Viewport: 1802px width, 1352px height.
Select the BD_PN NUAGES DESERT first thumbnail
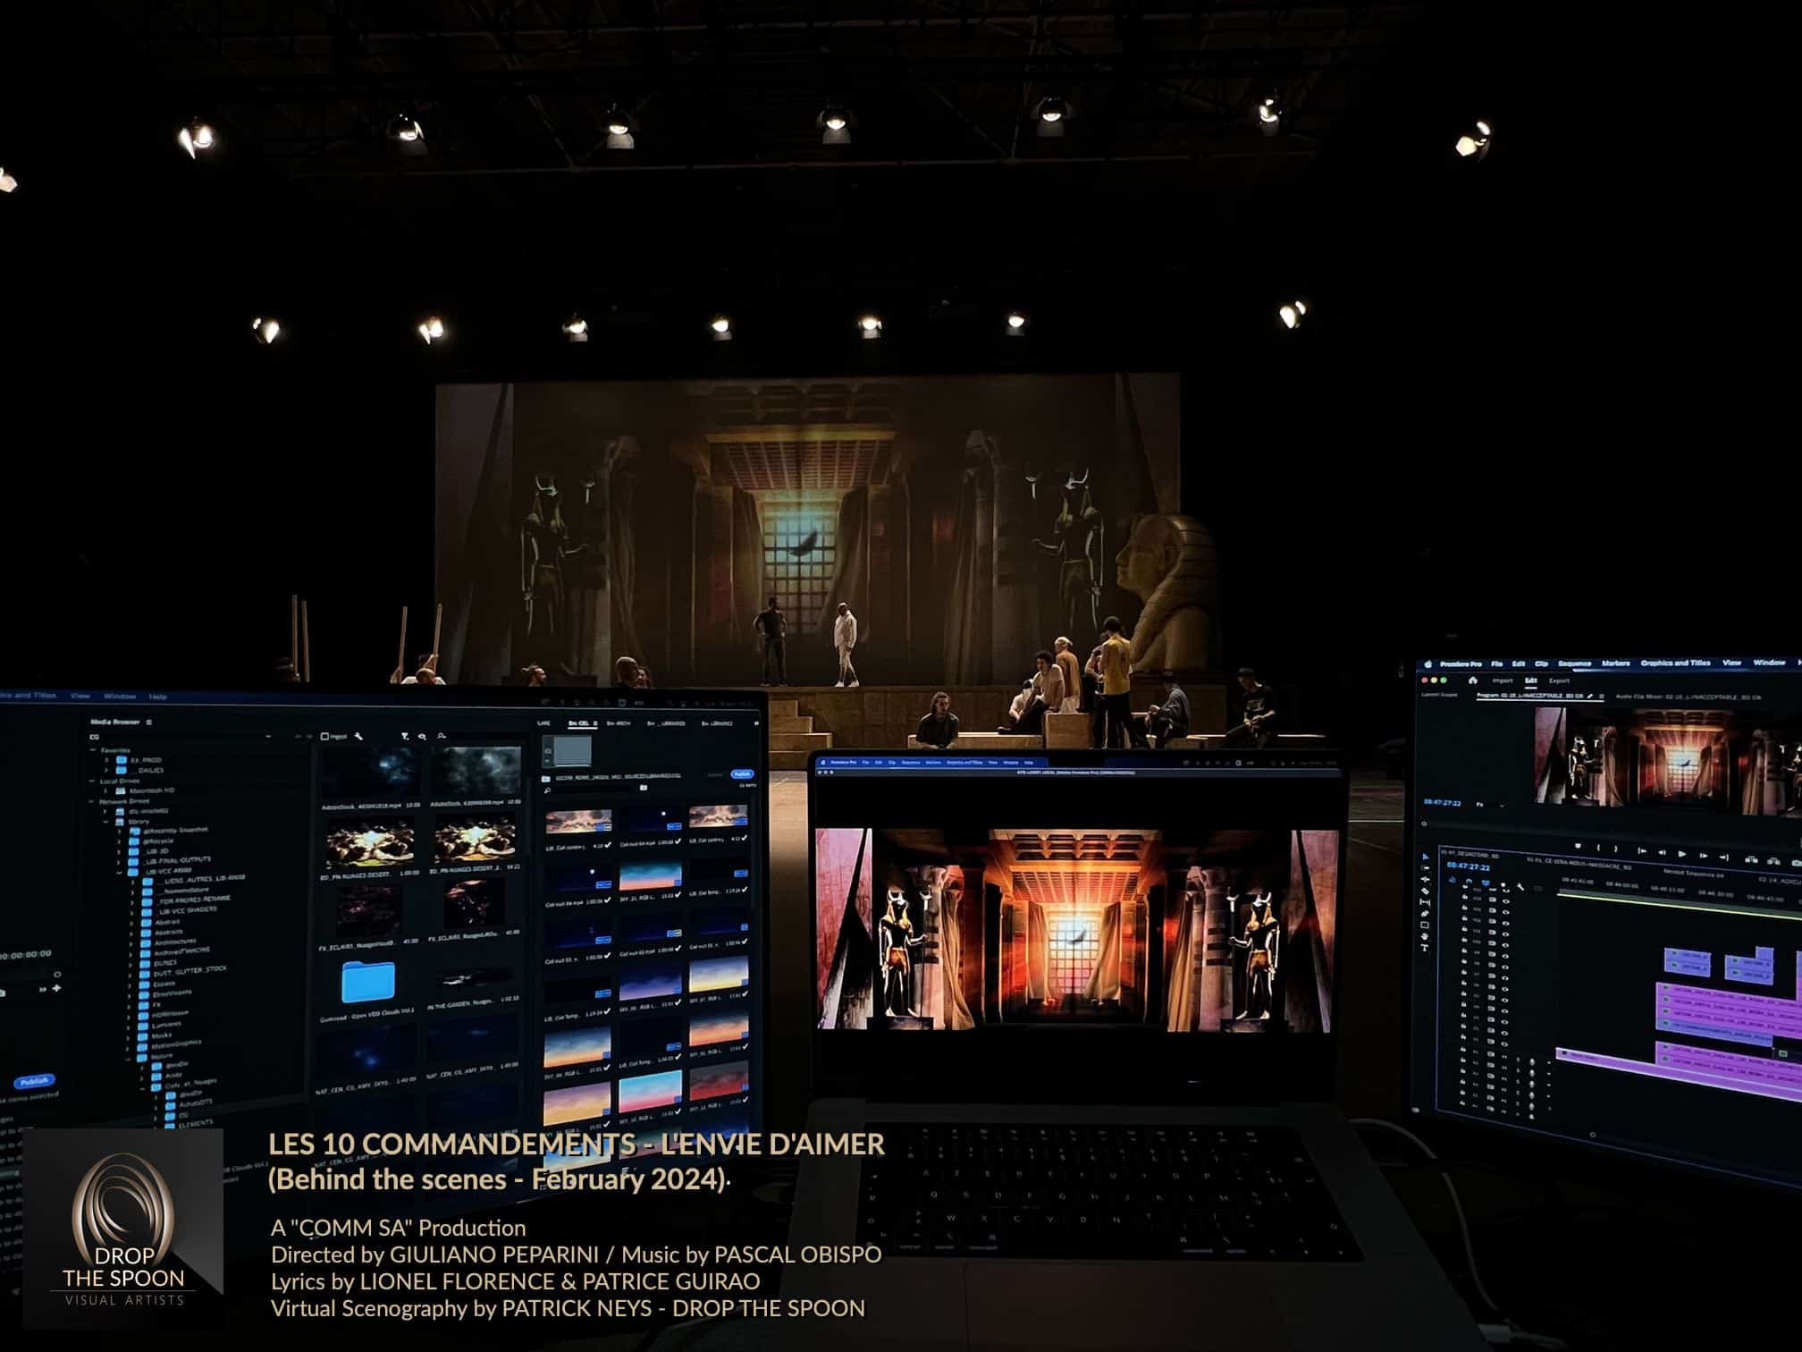coord(369,842)
